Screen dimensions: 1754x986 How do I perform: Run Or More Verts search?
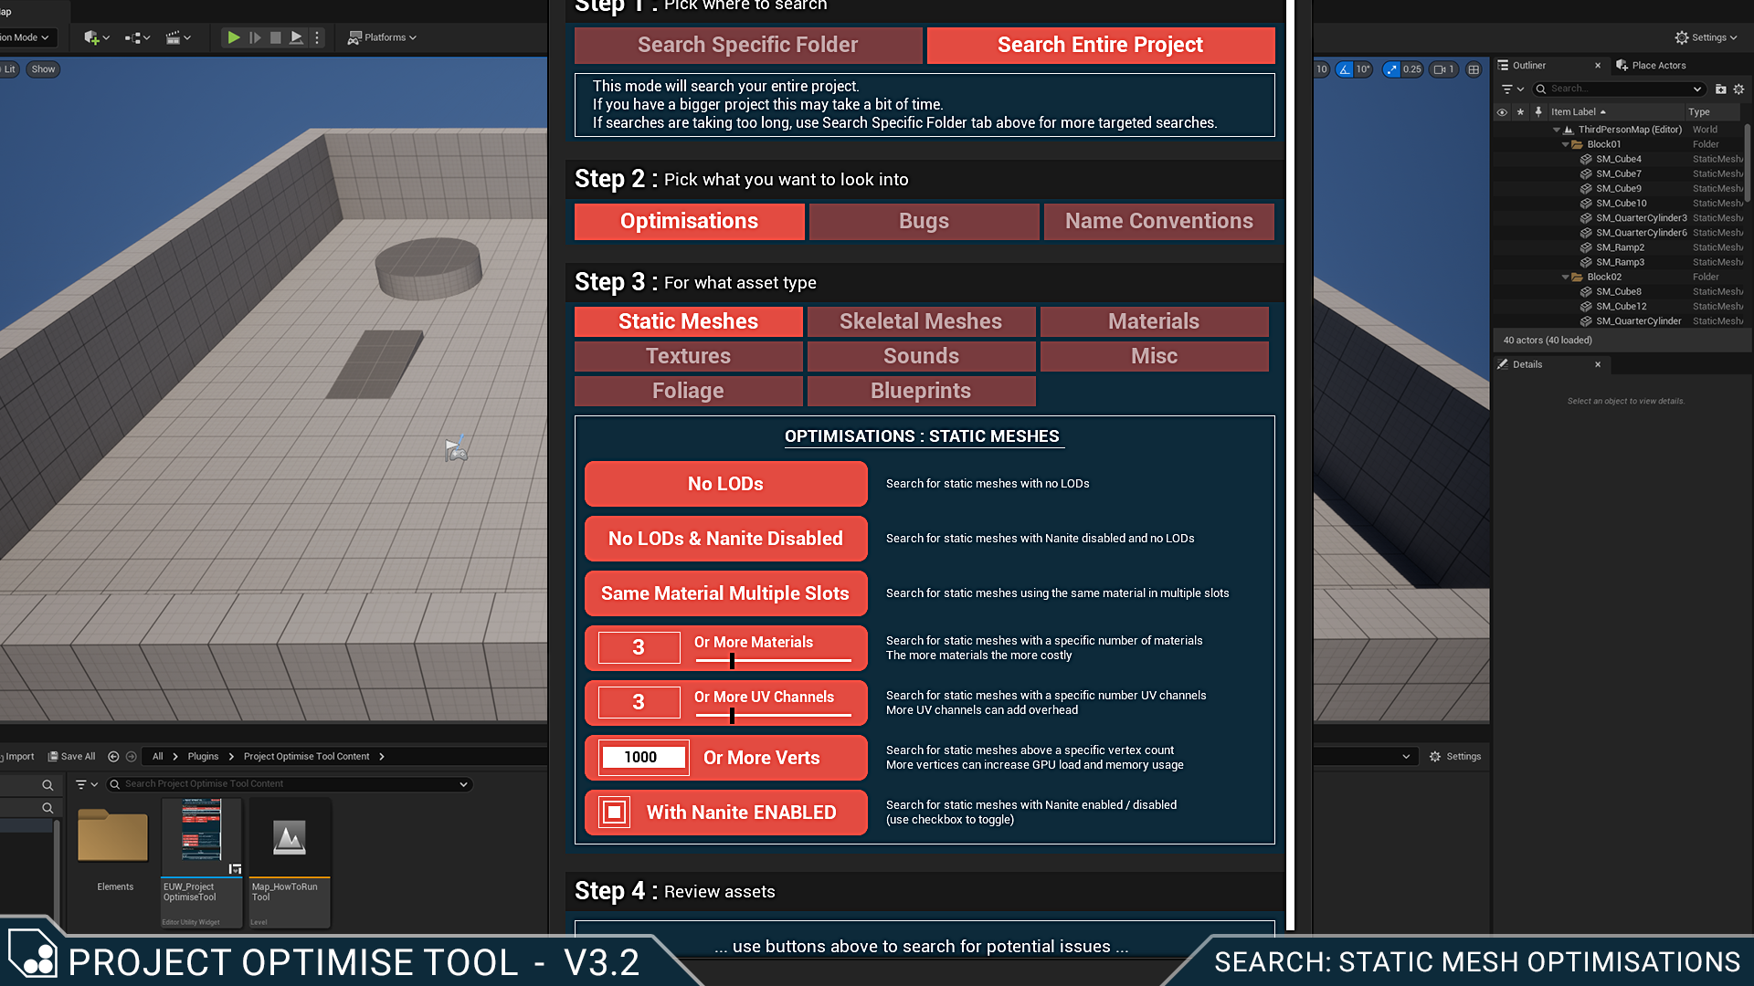pos(762,758)
